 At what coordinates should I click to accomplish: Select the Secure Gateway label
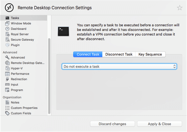(x=22, y=40)
